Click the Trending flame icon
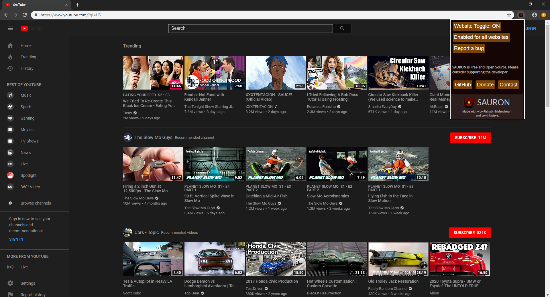Viewport: 550px width, 297px height. point(10,57)
